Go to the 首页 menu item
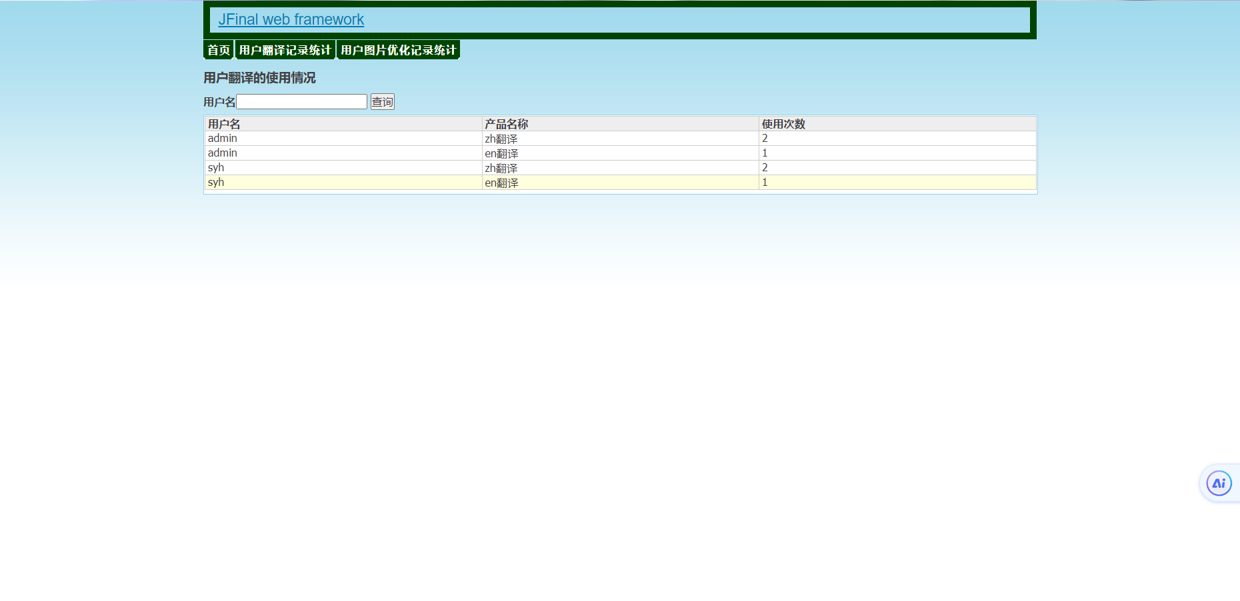 tap(219, 50)
